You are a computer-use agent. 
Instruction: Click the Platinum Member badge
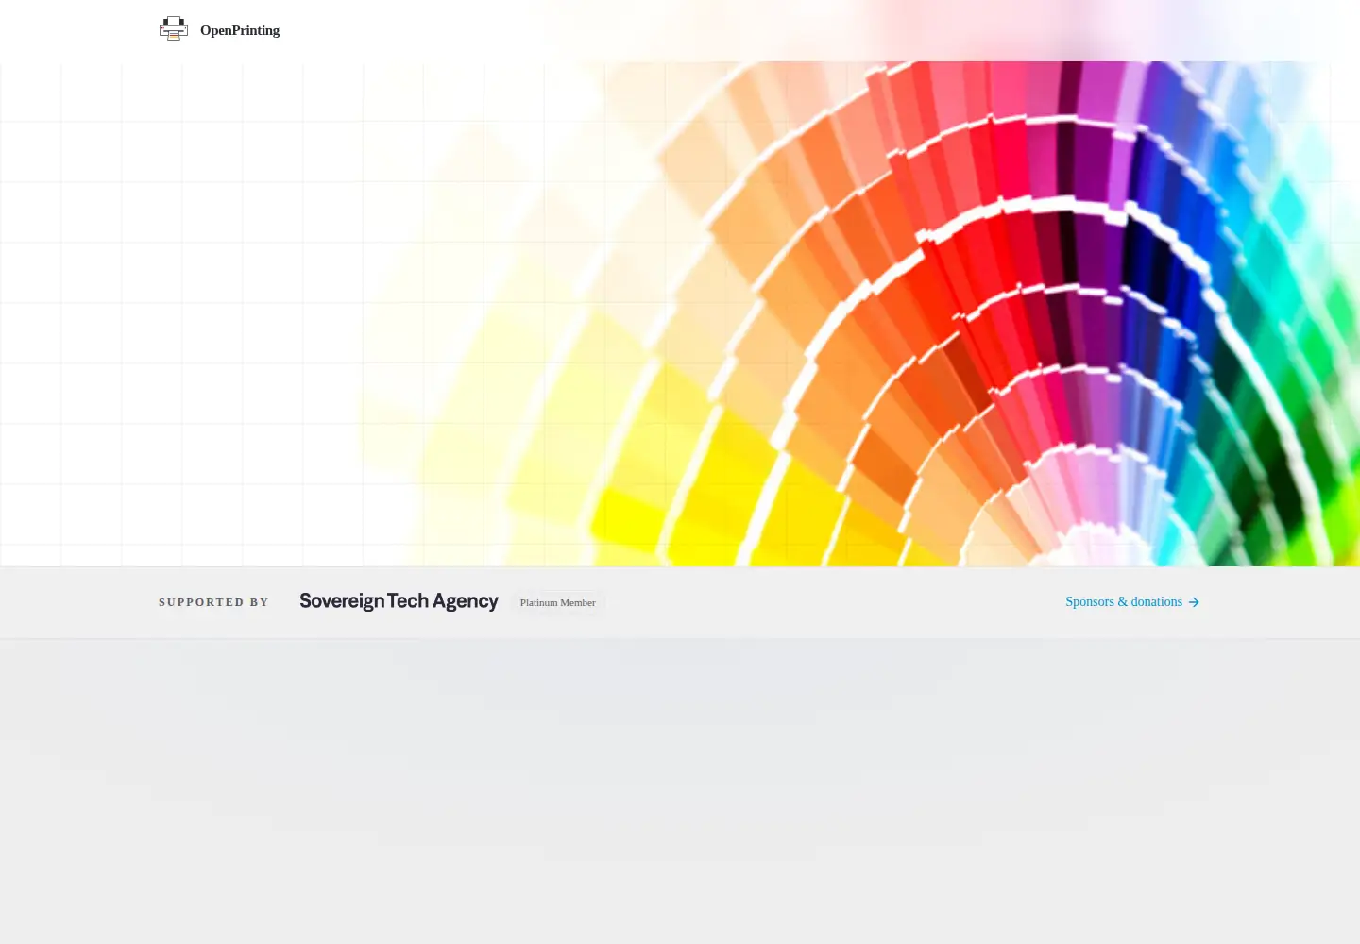558,602
